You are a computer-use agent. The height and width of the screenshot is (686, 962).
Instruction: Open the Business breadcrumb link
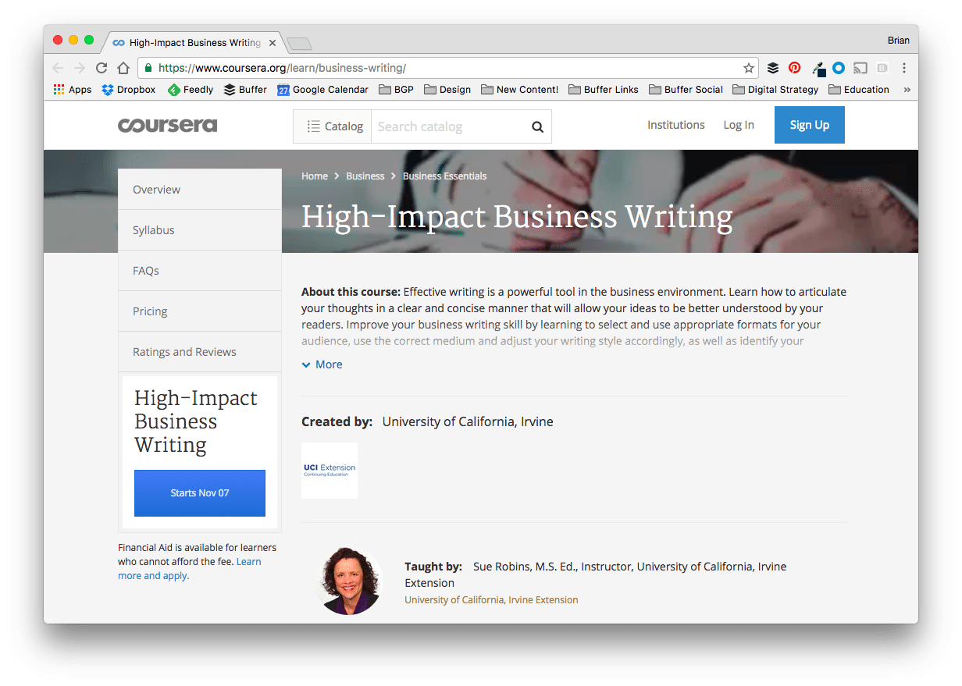click(365, 176)
